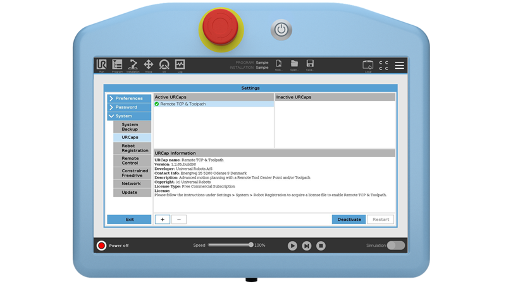Image resolution: width=506 pixels, height=284 pixels.
Task: Select System Backup in sidebar
Action: (x=132, y=127)
